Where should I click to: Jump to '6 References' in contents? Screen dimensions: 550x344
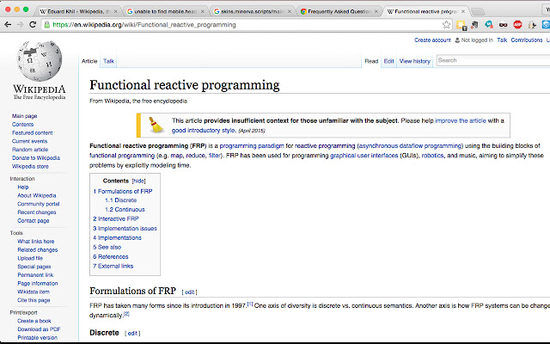click(x=111, y=256)
